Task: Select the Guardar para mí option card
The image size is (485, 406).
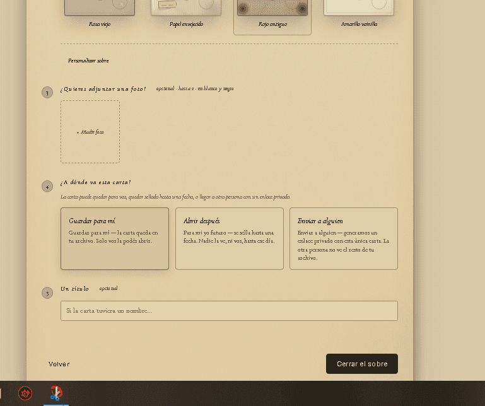Action: (x=115, y=238)
